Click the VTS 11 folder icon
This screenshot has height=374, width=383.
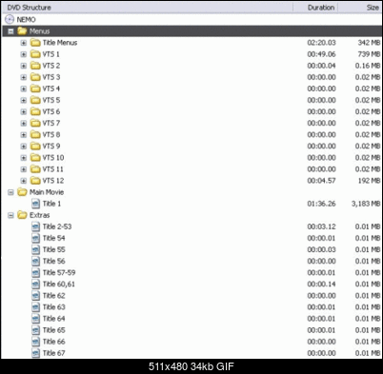(35, 169)
